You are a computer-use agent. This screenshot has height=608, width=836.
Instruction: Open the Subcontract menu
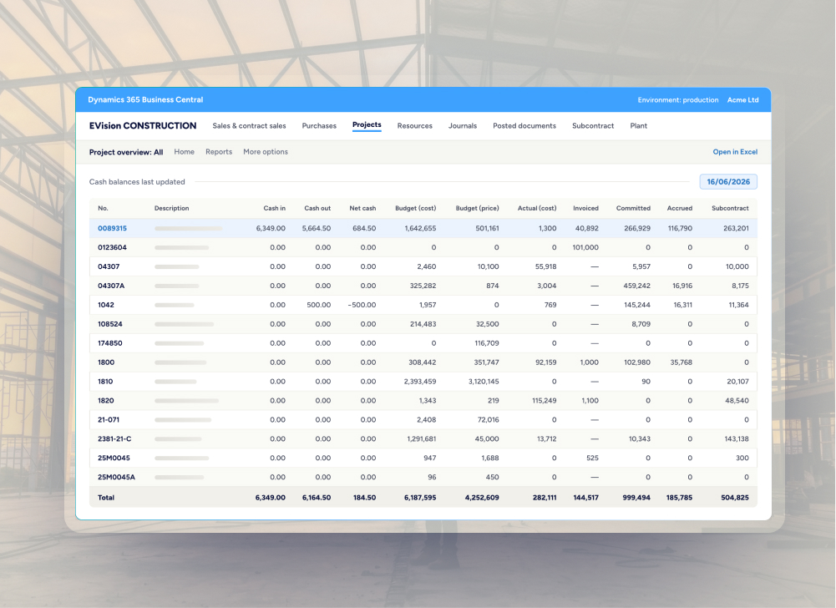[593, 126]
